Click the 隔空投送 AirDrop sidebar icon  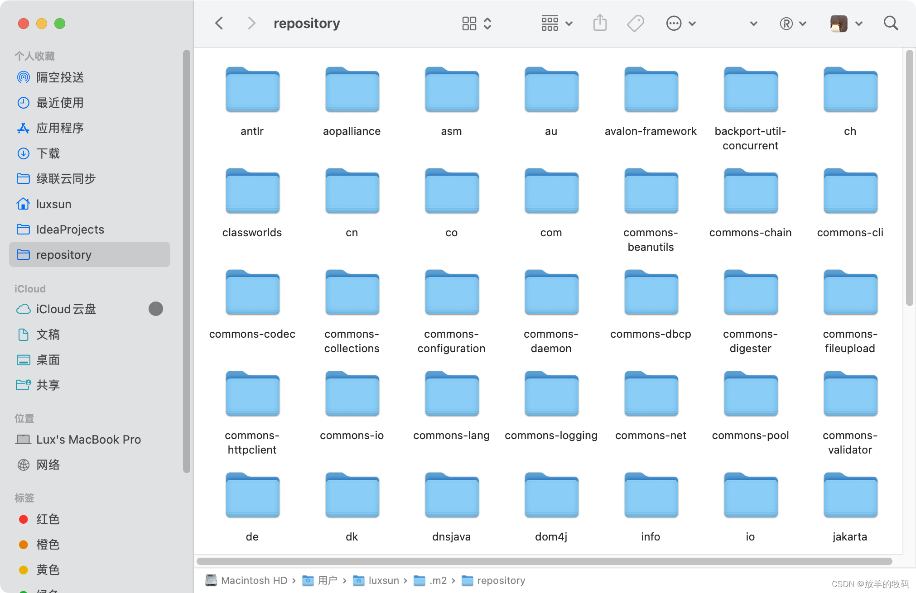click(x=23, y=77)
